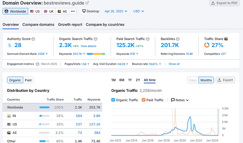The image size is (243, 143).
Task: Click the Traffic Share donut chart icon
Action: point(207,45)
